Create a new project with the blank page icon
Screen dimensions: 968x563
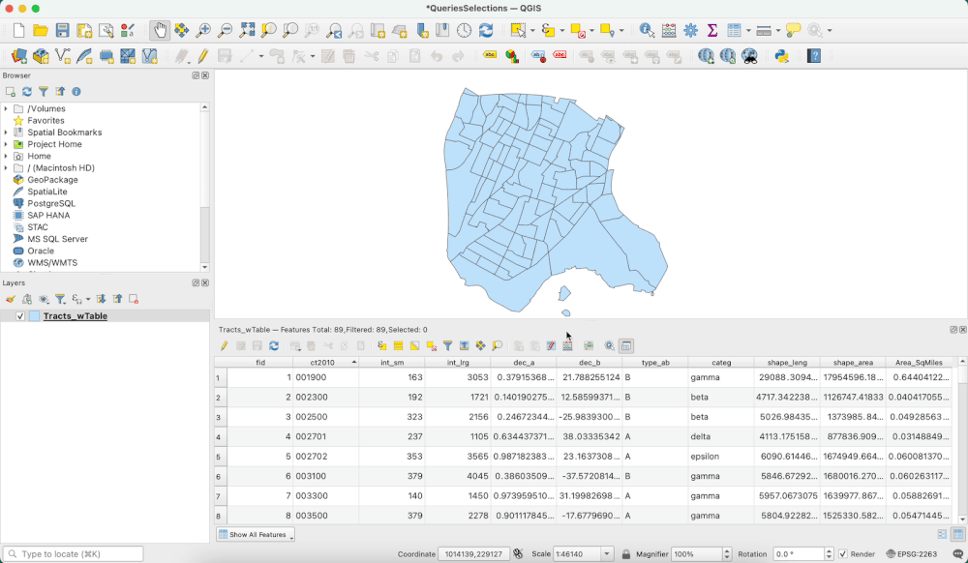point(18,30)
